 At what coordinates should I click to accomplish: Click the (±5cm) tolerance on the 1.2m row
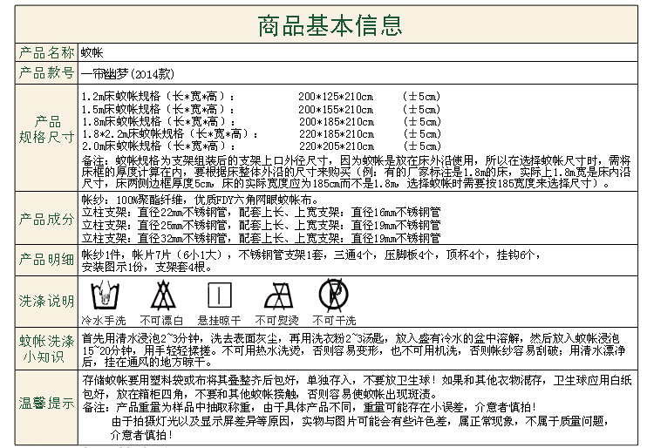point(421,97)
